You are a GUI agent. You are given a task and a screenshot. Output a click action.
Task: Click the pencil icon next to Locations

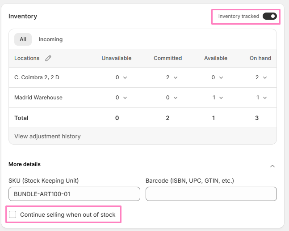pyautogui.click(x=48, y=58)
